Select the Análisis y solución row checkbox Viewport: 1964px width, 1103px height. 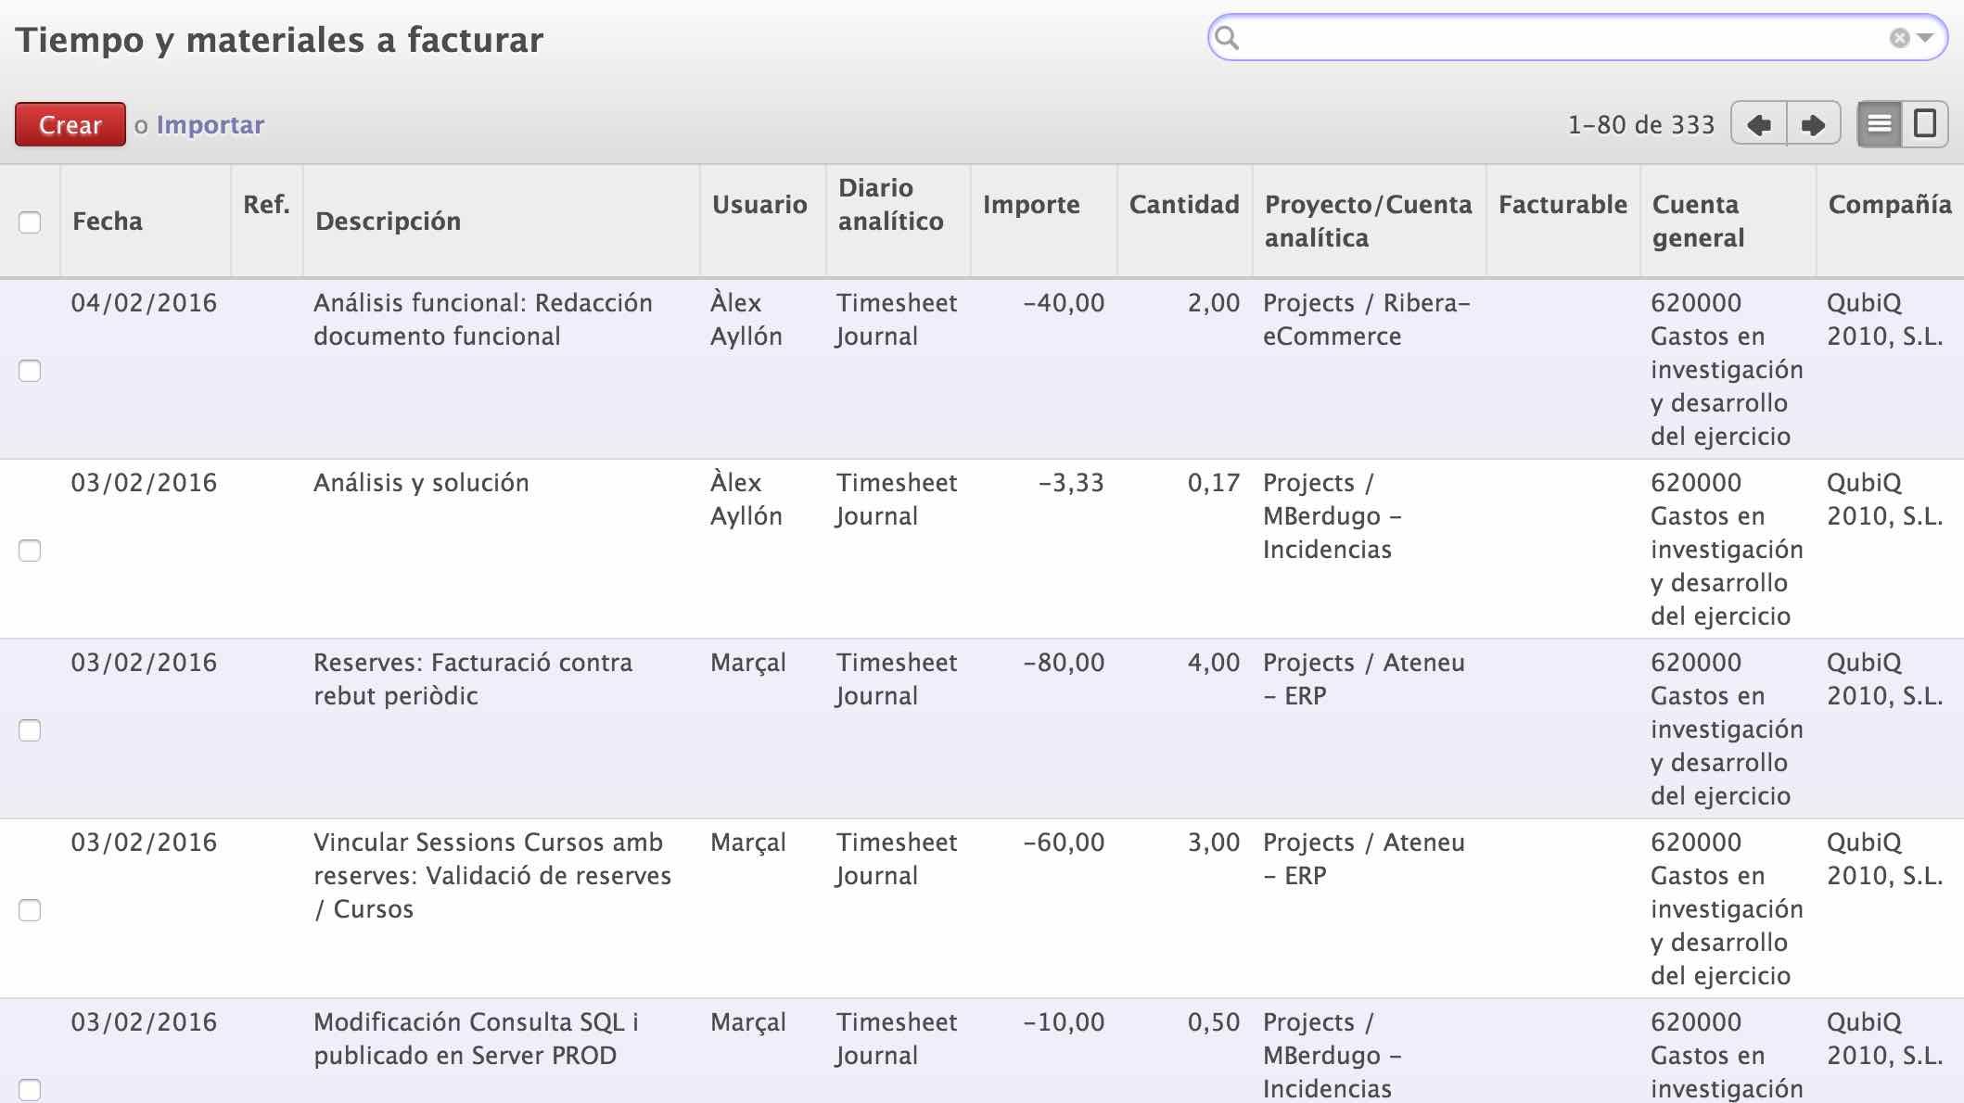[x=30, y=551]
